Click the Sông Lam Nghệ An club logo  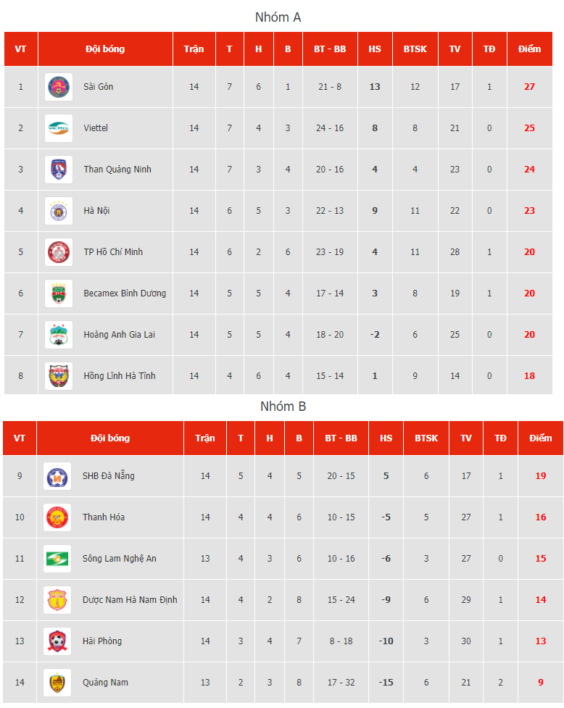tap(57, 559)
